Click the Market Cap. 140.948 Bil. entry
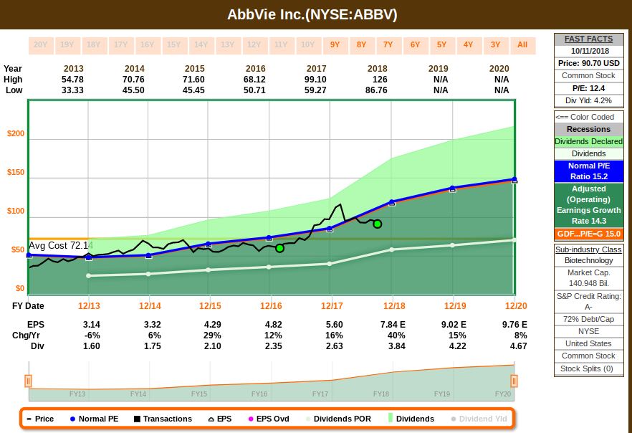This screenshot has height=433, width=632. (588, 277)
